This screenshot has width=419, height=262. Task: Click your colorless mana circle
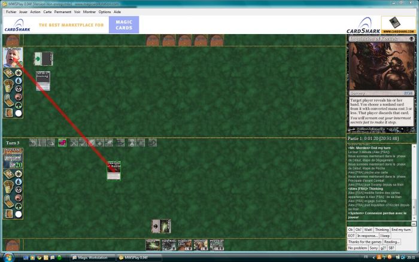click(x=19, y=214)
